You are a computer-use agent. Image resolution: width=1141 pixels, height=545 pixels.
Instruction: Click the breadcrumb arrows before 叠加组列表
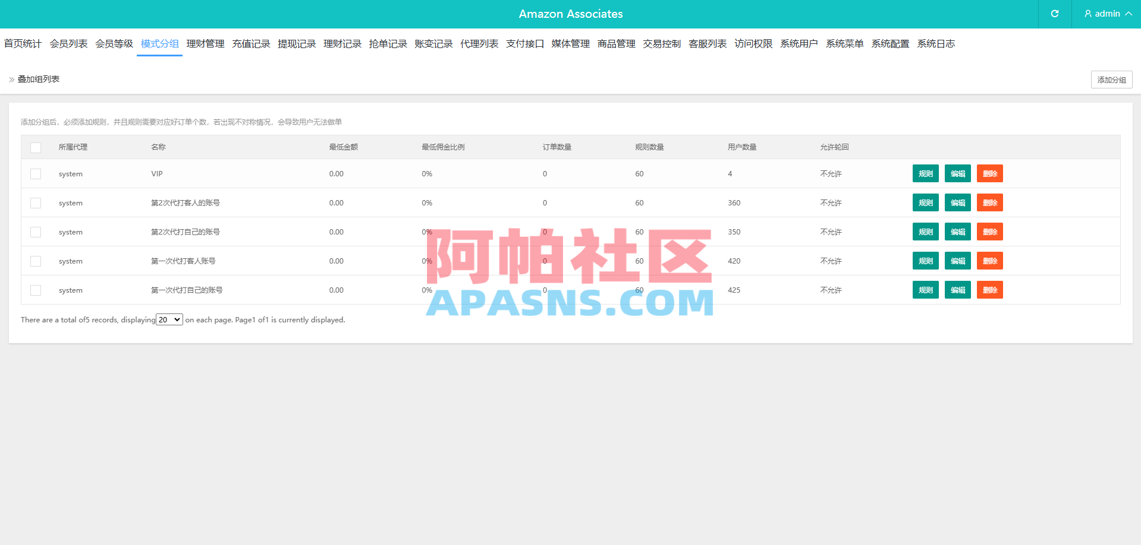[10, 79]
